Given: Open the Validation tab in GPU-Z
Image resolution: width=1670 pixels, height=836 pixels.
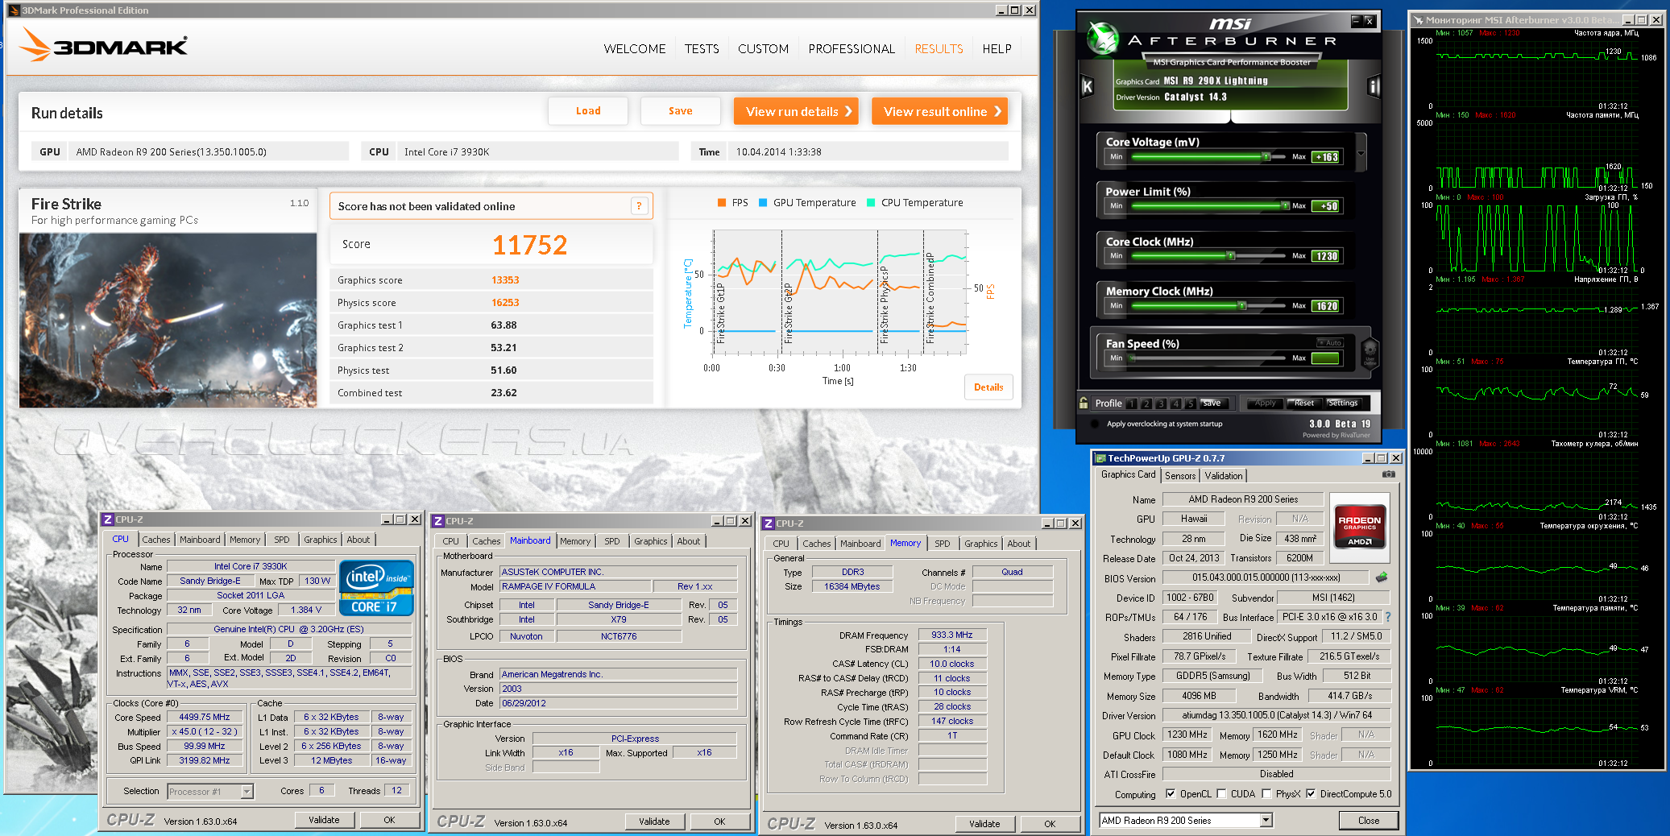Looking at the screenshot, I should point(1224,476).
